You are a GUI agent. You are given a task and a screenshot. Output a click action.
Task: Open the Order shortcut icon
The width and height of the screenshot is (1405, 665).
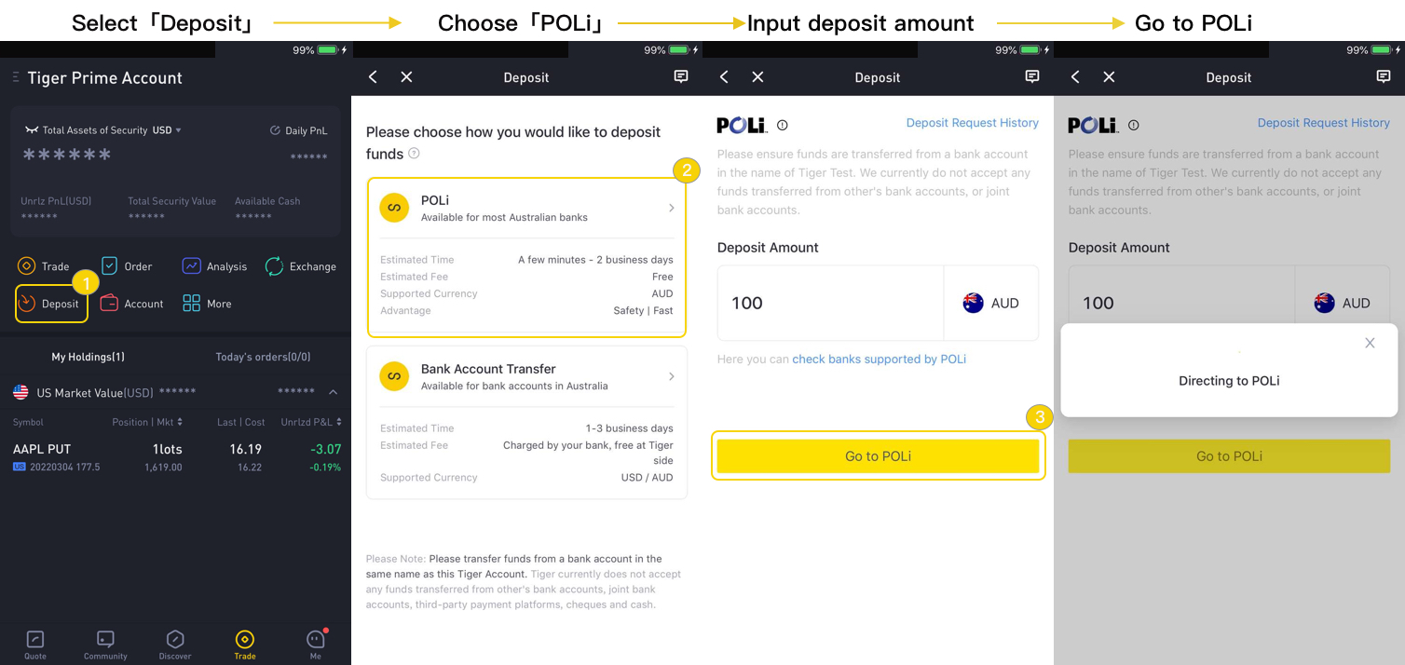[109, 266]
